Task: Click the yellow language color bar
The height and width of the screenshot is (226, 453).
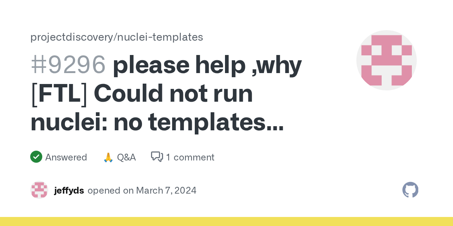Action: click(x=226, y=221)
